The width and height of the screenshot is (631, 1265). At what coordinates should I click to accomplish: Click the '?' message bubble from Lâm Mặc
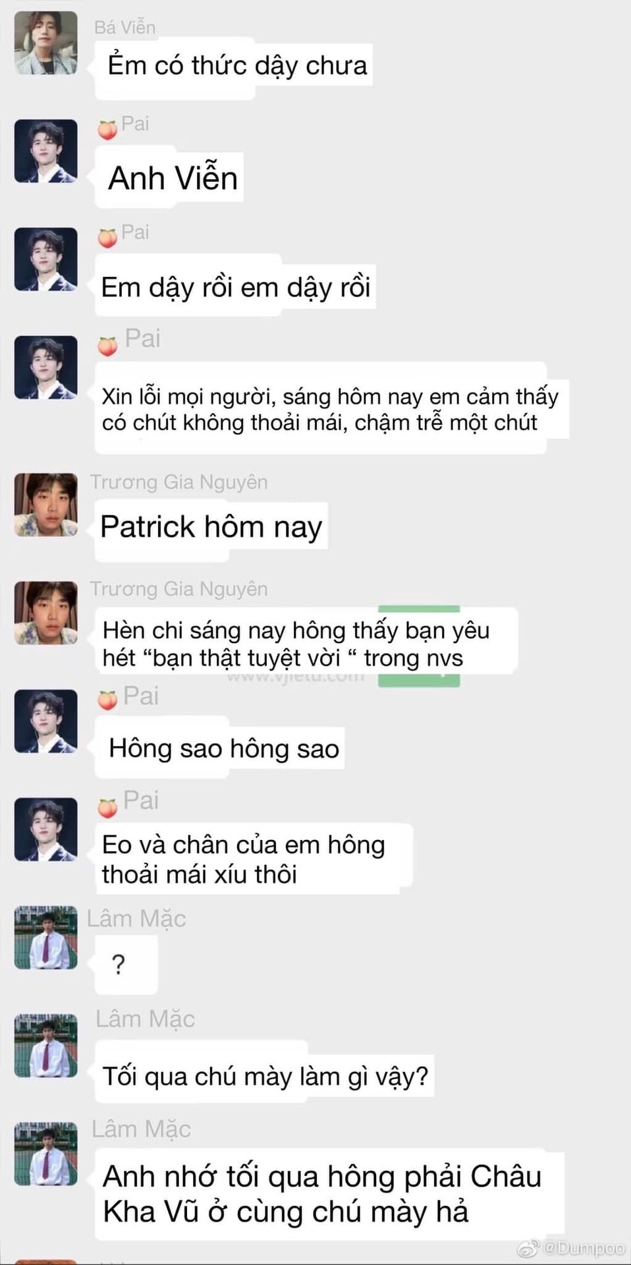126,965
